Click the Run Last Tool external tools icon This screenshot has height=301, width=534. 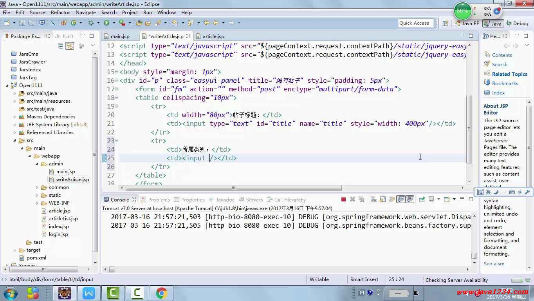(x=122, y=23)
